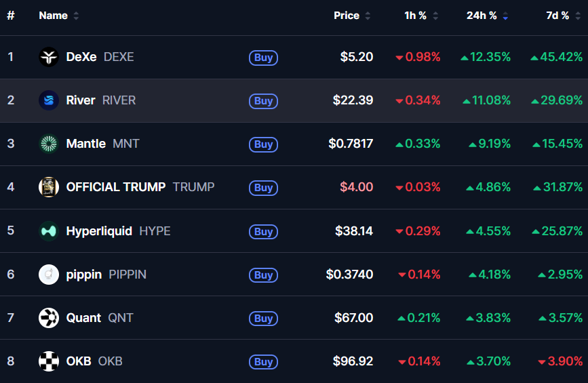Click the Hyperliquid coin logo icon

coord(49,231)
